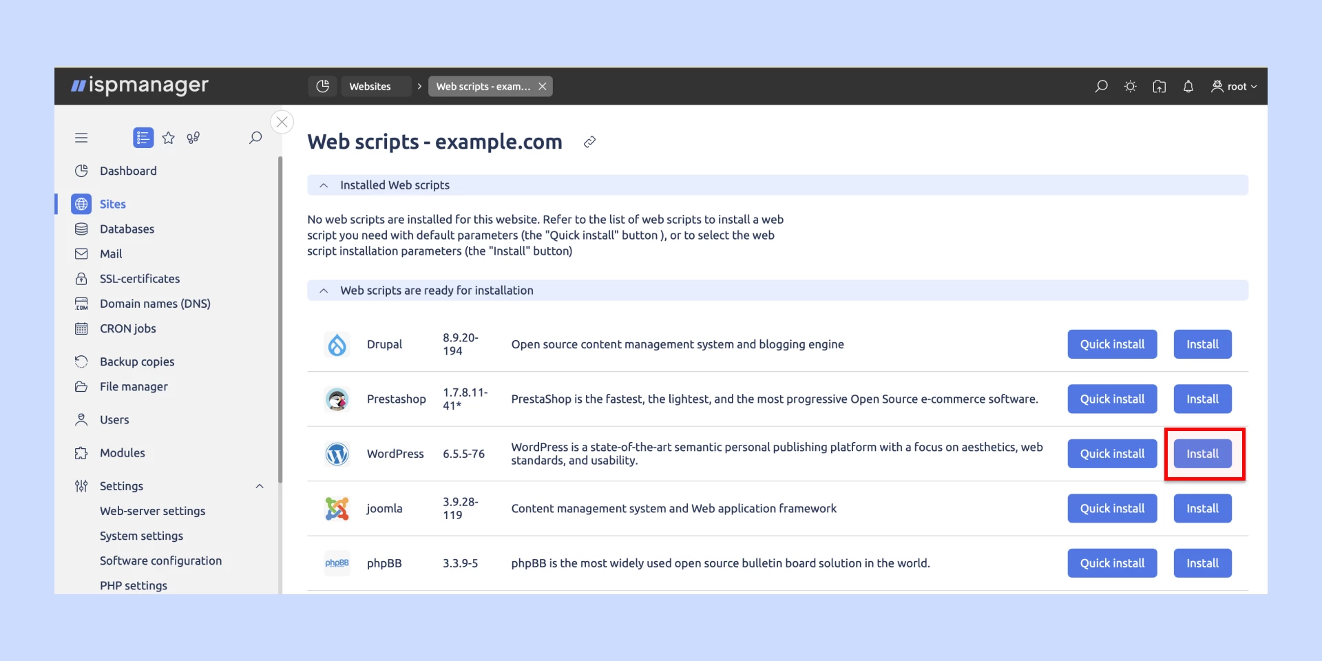Click the WordPress logo icon
Image resolution: width=1322 pixels, height=661 pixels.
[x=337, y=454]
